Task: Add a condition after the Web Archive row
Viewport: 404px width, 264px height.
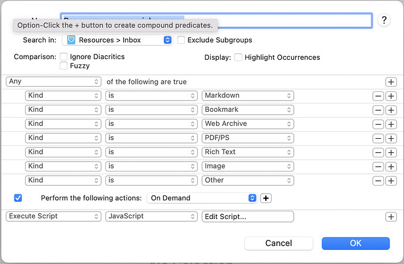Action: (391, 125)
